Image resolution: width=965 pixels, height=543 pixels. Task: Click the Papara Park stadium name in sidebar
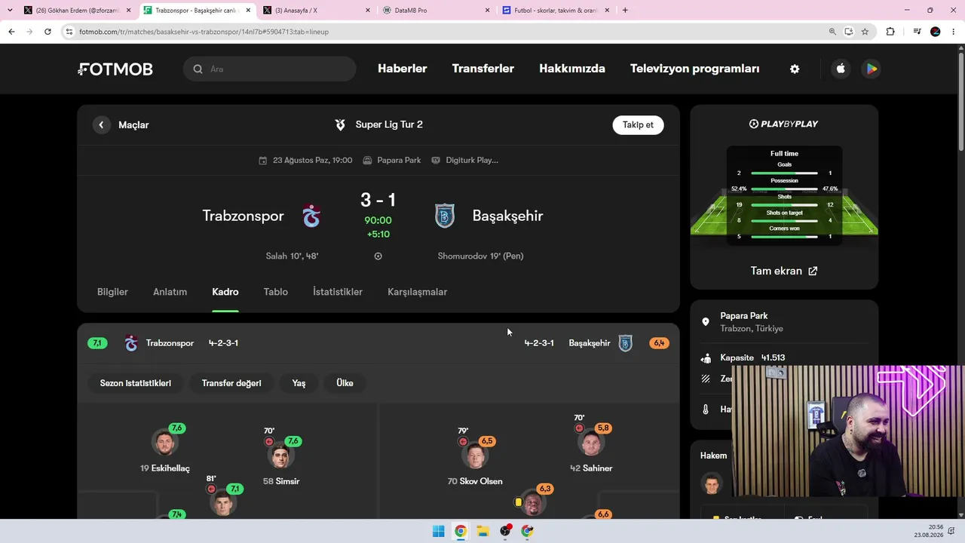tap(744, 316)
